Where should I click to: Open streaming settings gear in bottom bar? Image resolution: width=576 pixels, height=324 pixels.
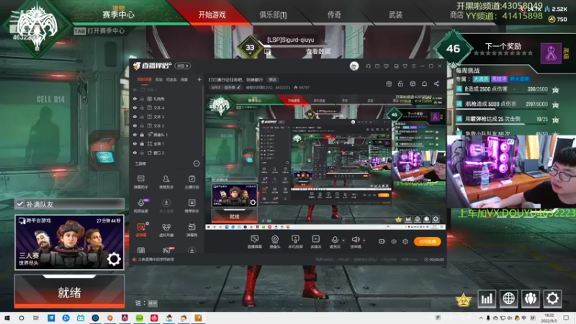click(x=405, y=241)
